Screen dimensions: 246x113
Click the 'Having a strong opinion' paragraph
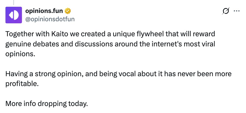[118, 79]
